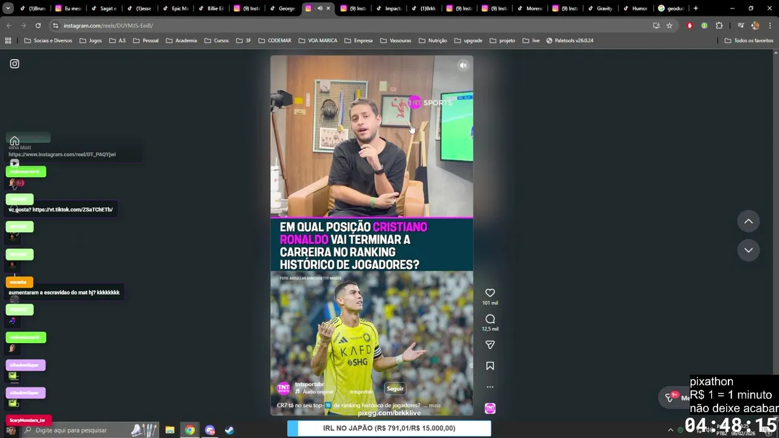Switch to the 'Billie Eil' tab

[x=211, y=9]
